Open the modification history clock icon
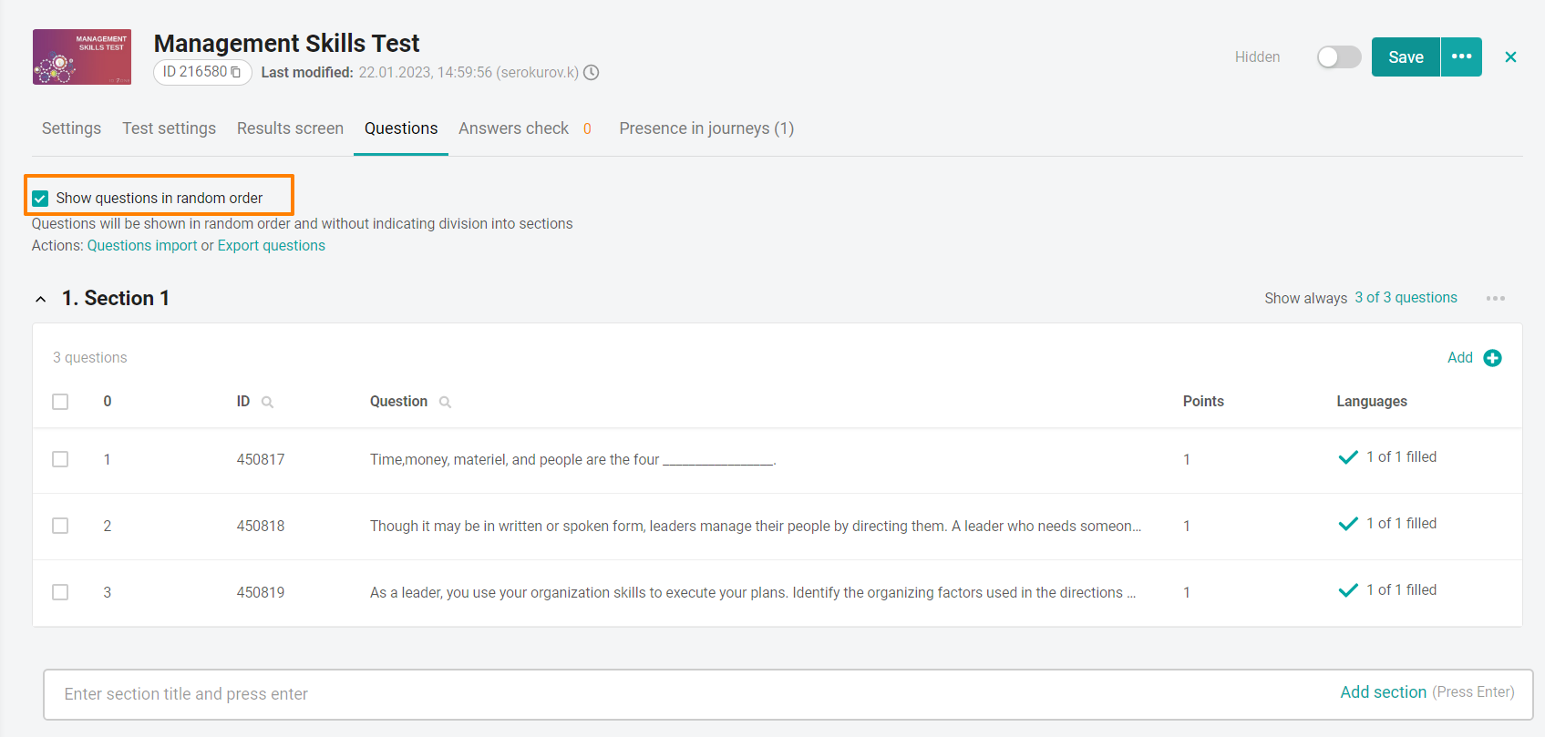The width and height of the screenshot is (1545, 737). click(592, 72)
